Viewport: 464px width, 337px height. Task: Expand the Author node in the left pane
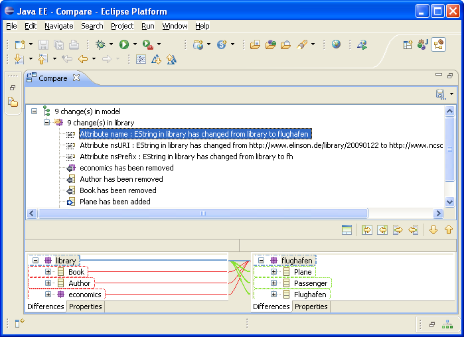[x=48, y=283]
